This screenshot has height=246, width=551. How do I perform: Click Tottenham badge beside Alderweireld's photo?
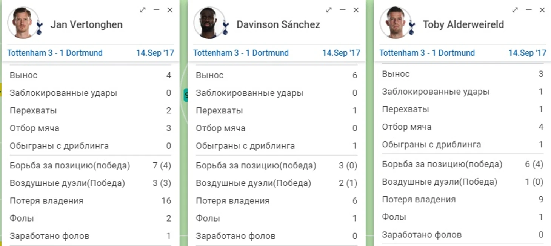click(x=412, y=28)
